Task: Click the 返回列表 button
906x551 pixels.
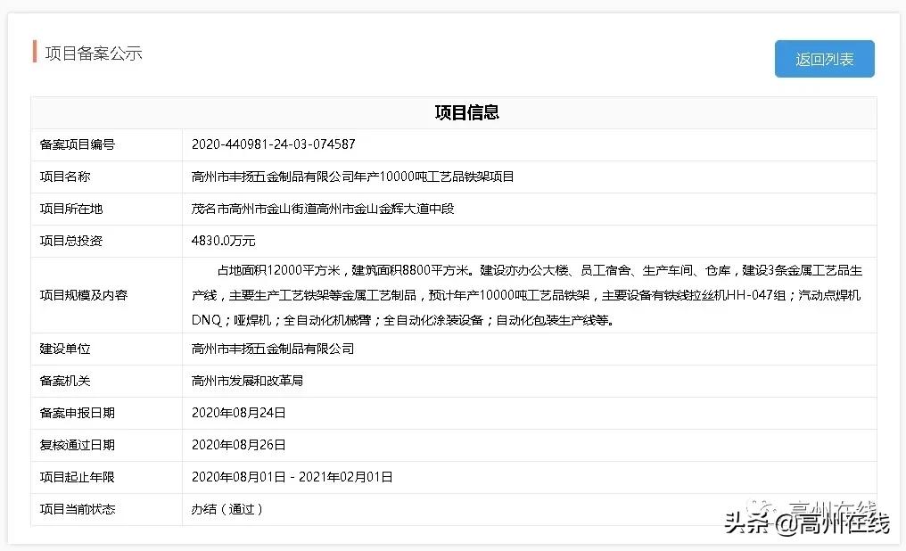Action: click(823, 59)
